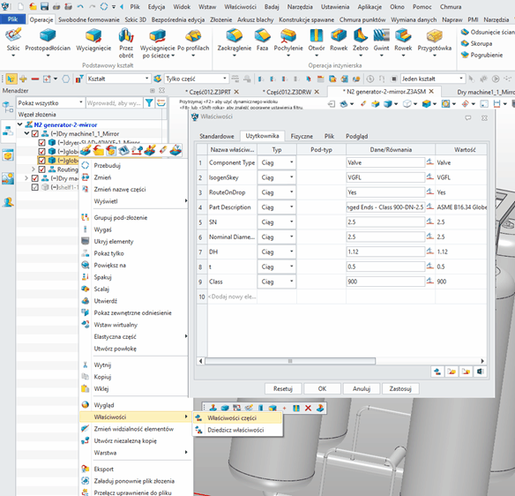
Task: Click the Zastosuj button
Action: 400,388
